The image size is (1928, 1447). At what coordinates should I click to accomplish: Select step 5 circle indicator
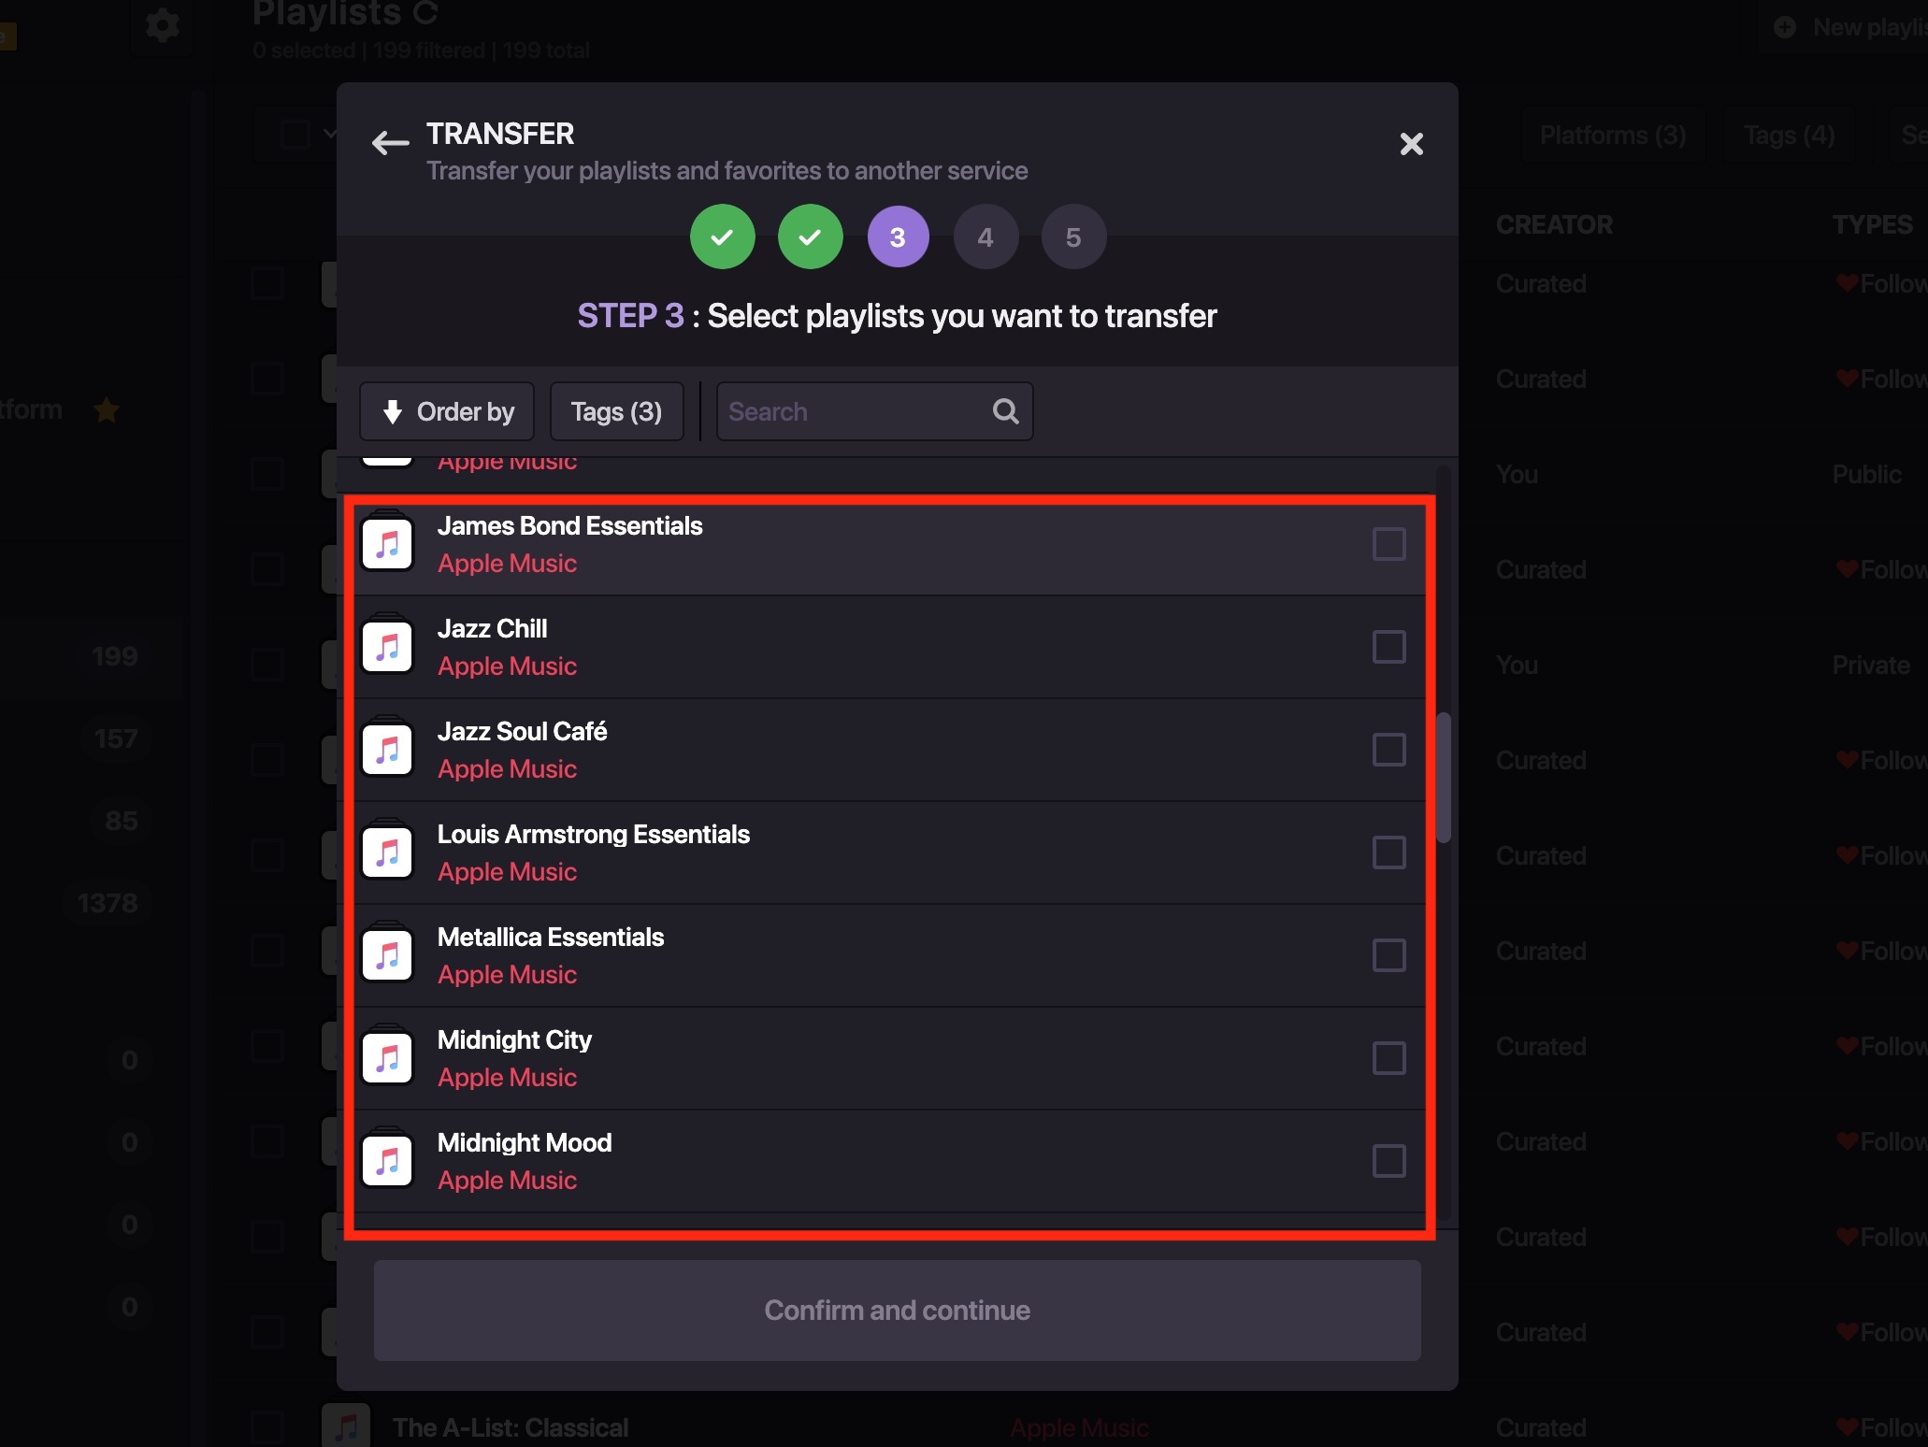1073,236
